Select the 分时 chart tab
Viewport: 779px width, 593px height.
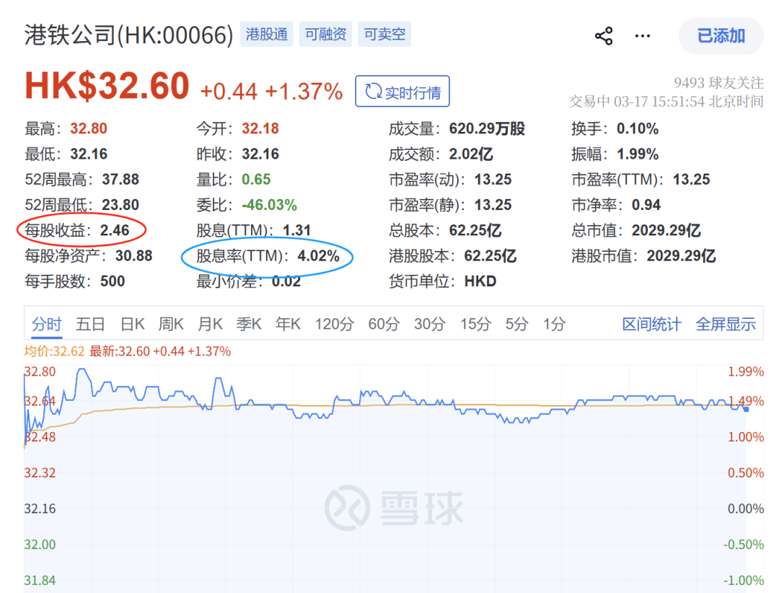point(47,324)
